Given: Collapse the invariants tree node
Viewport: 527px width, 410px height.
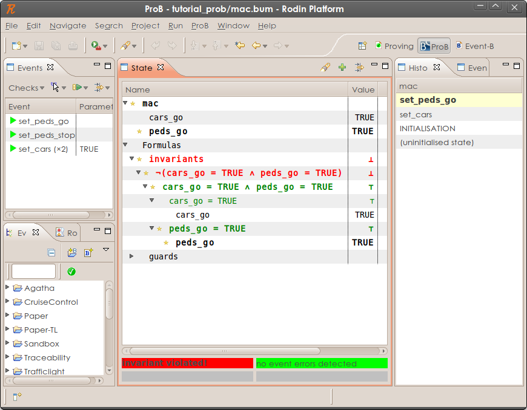Looking at the screenshot, I should pos(131,158).
